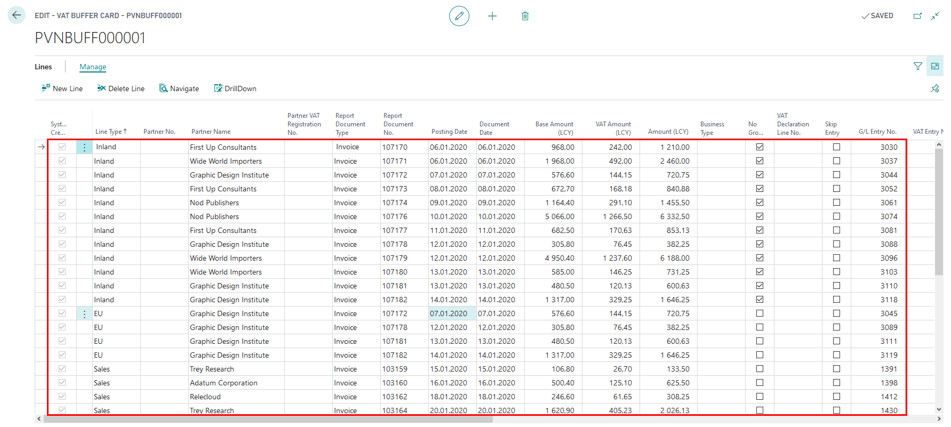This screenshot has width=951, height=427.
Task: Click the Report Document No. column header
Action: pos(398,124)
